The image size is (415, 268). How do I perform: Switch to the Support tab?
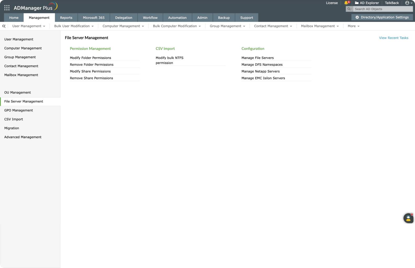coord(247,18)
